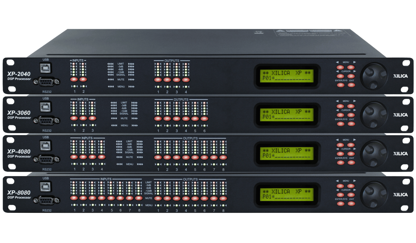The image size is (416, 243).
Task: Mute input 3 on the XP-3060
Action: (93, 118)
